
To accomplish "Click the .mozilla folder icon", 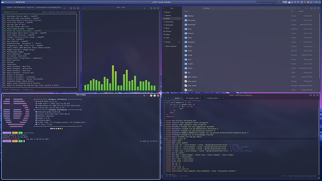I will click(x=186, y=64).
